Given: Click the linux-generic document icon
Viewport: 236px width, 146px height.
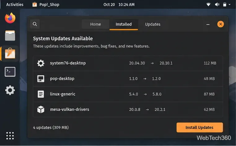Looking at the screenshot, I should click(41, 94).
